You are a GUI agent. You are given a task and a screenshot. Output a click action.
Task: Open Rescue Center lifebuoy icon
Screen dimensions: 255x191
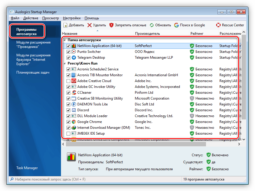click(218, 25)
